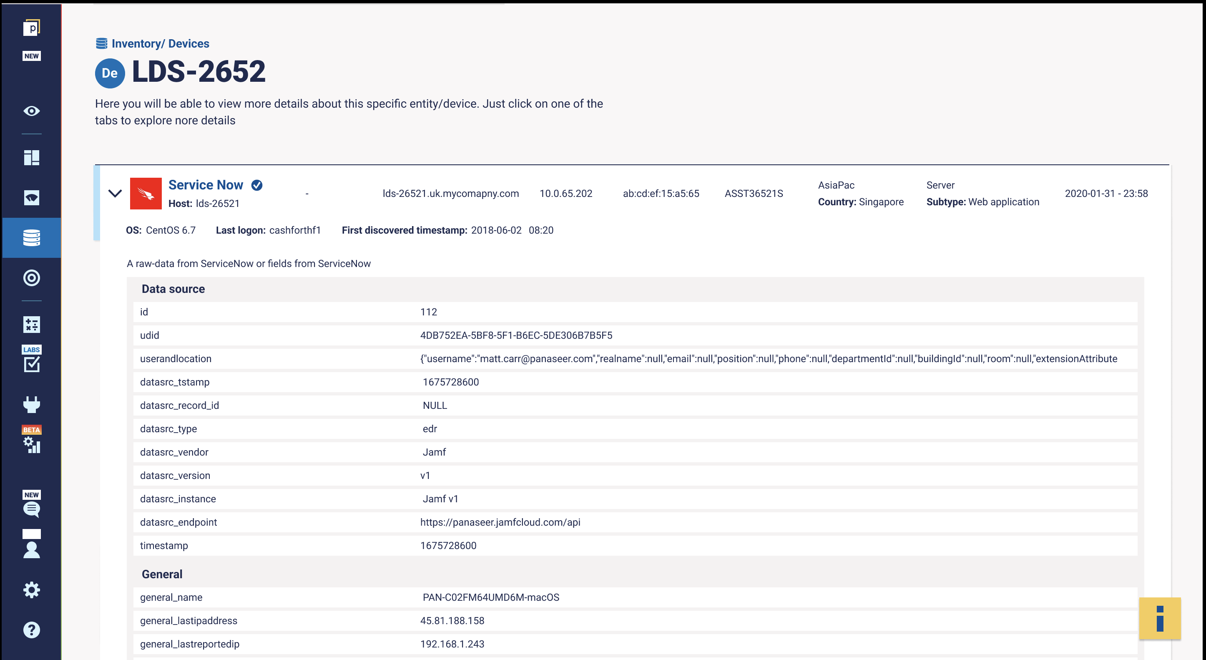Click the OS CentOS 6.7 value
Screen dimensions: 1206x660
pyautogui.click(x=171, y=230)
